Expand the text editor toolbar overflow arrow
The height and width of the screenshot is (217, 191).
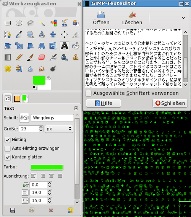coord(183,18)
